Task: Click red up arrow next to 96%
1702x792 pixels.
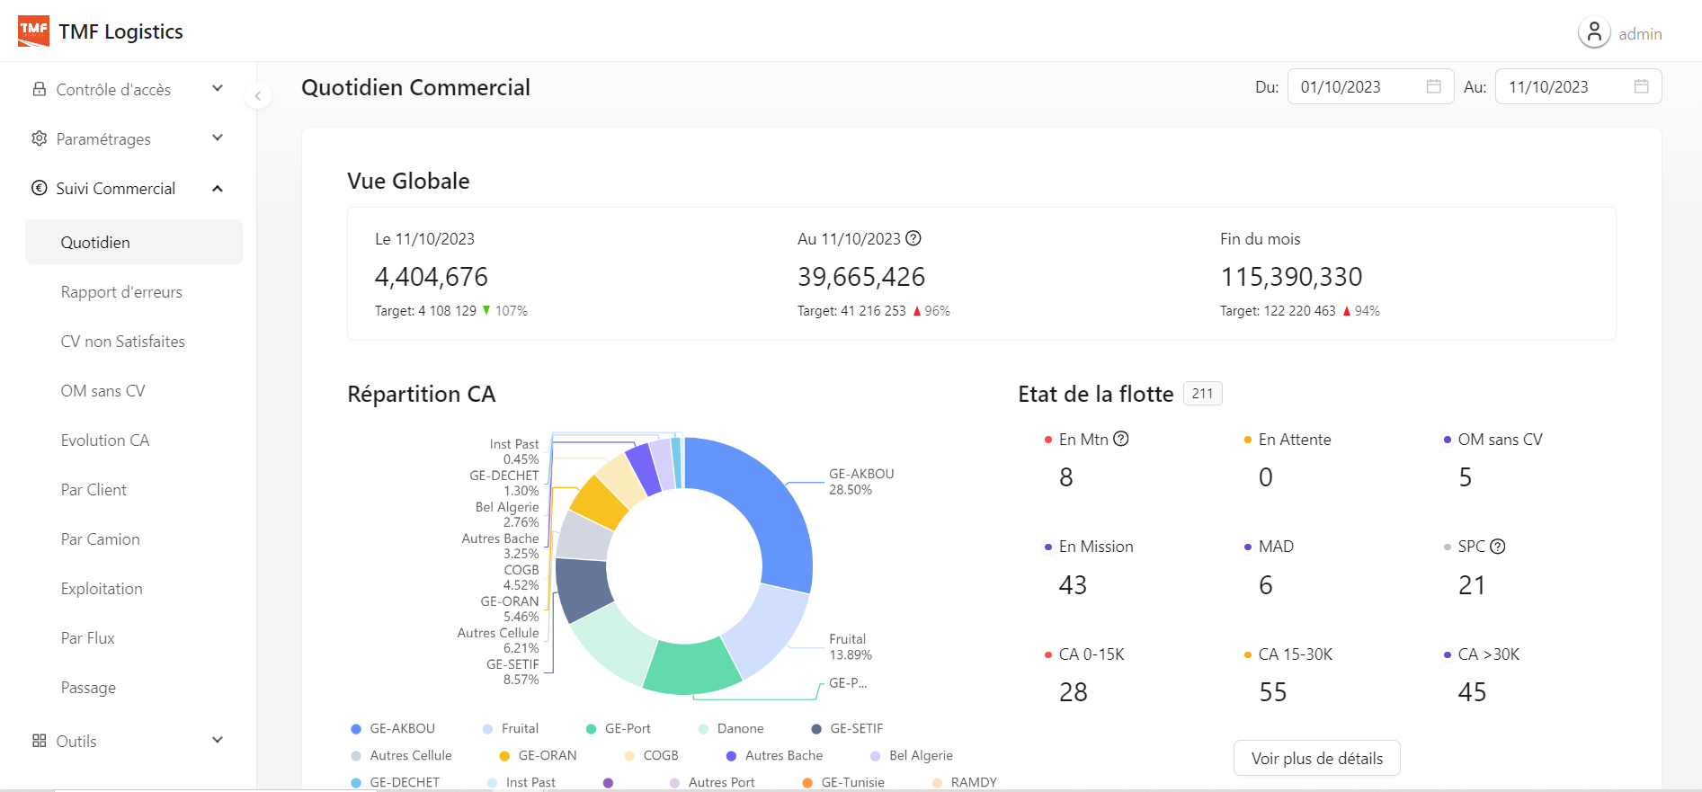Action: click(x=917, y=311)
